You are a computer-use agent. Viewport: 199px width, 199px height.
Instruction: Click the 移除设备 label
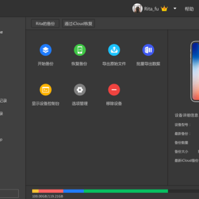pyautogui.click(x=114, y=103)
